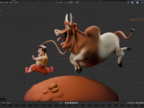Toggle proportional editing
Screen dimensions: 144x108
pos(77,2)
